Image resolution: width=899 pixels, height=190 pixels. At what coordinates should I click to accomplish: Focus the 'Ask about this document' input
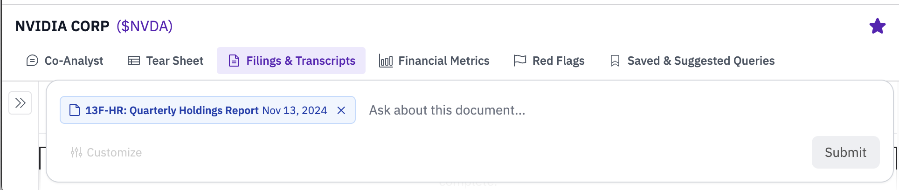pyautogui.click(x=560, y=110)
